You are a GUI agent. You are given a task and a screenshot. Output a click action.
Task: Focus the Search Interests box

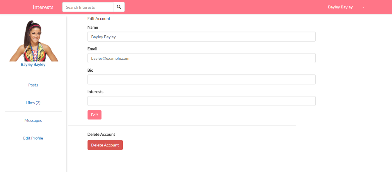click(x=88, y=7)
